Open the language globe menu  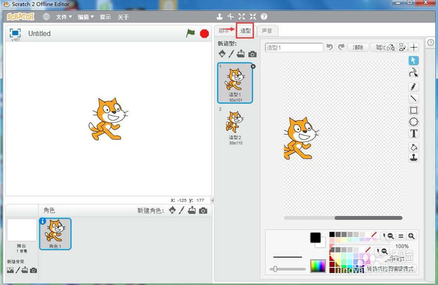pos(46,17)
